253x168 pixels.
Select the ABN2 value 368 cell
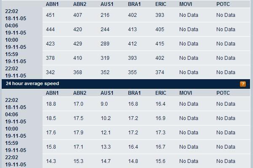click(x=77, y=72)
